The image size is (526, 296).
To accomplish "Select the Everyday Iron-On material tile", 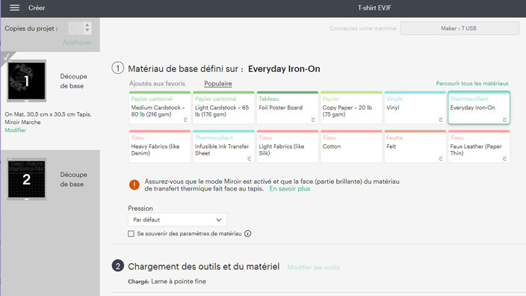I will 479,108.
